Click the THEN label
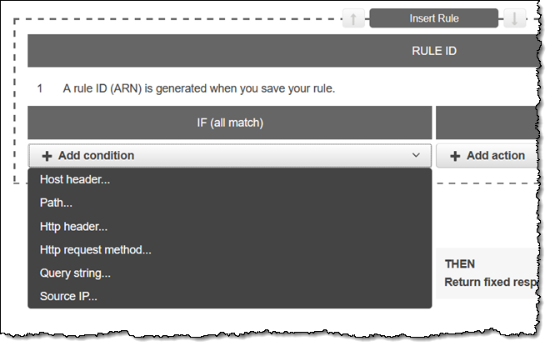550x346 pixels. coord(460,263)
